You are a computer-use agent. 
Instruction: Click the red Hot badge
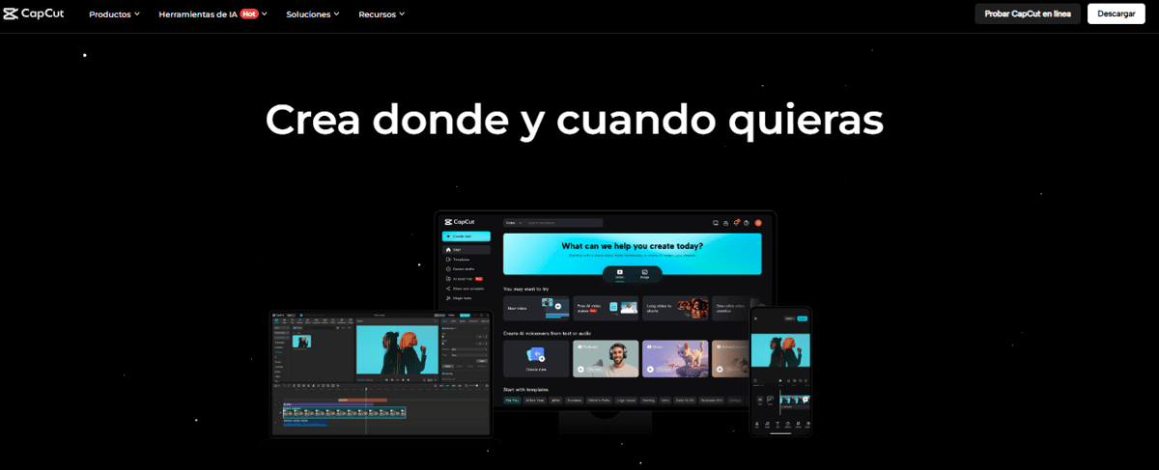pos(249,14)
